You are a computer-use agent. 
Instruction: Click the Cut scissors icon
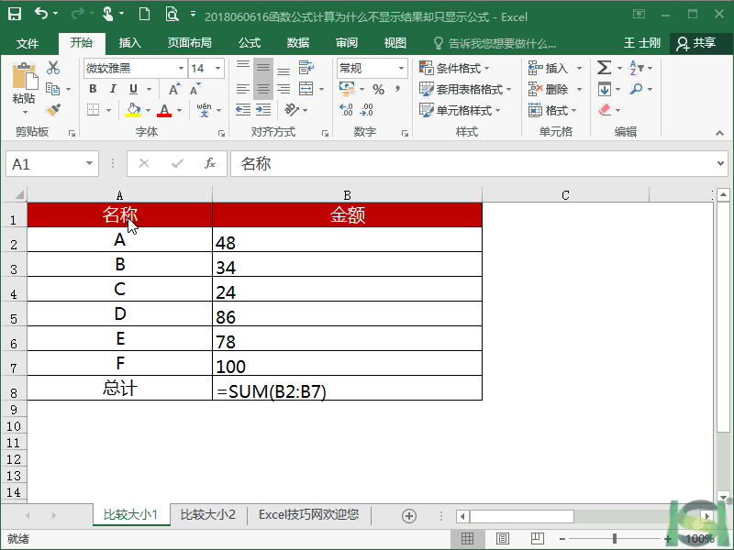click(x=53, y=68)
